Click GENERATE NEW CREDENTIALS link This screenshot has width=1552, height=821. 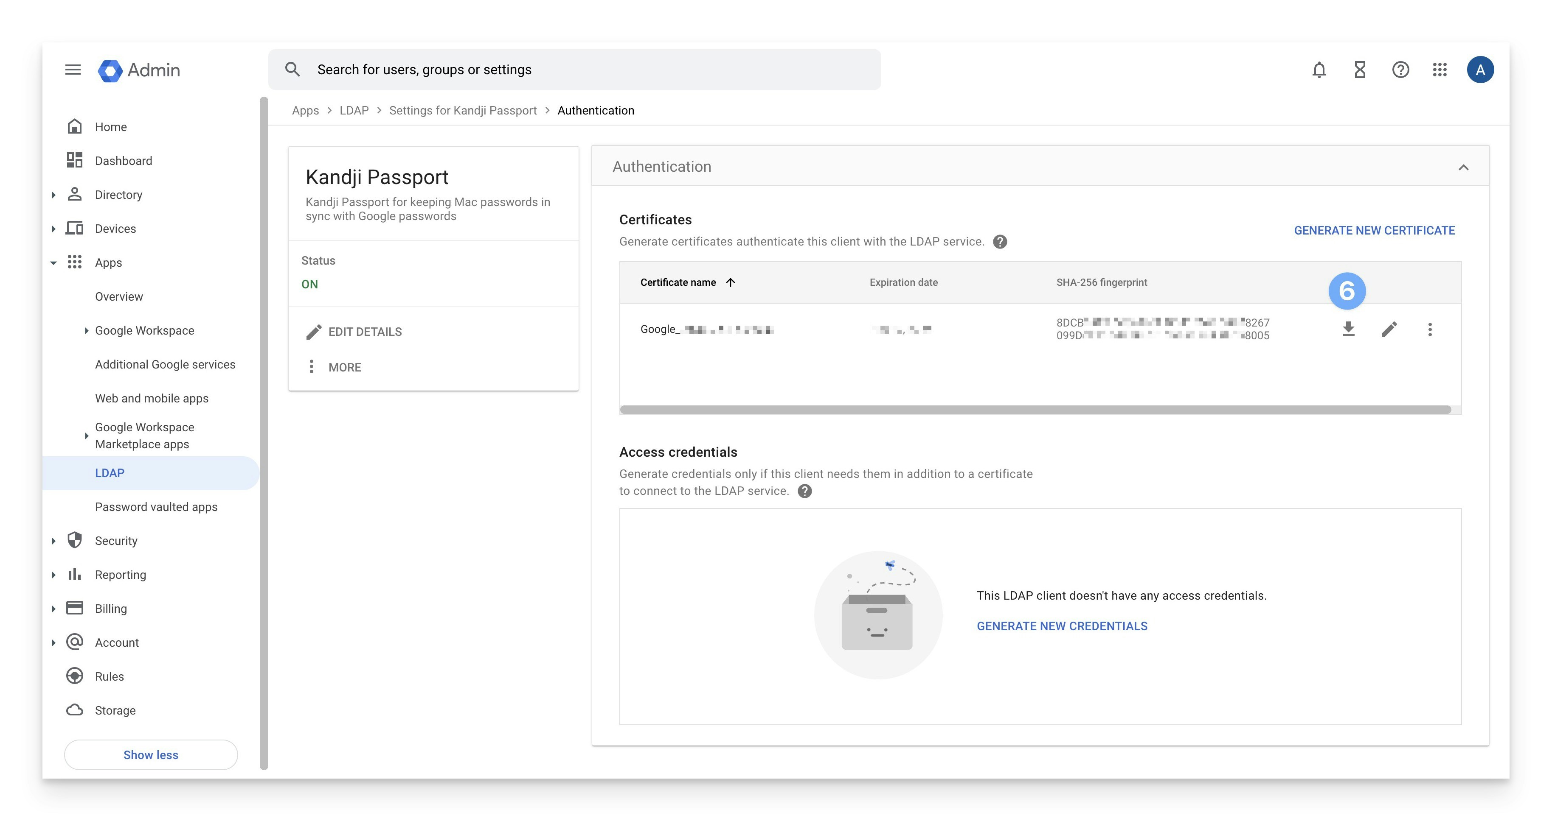1062,626
